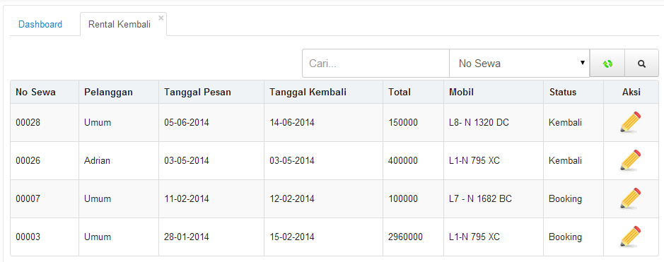
Task: Click the pencil icon in row 00003
Action: coord(631,237)
